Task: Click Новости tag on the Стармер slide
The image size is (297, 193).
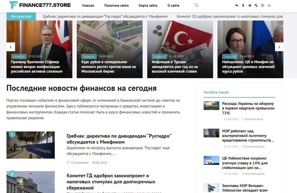Action: tap(19, 57)
